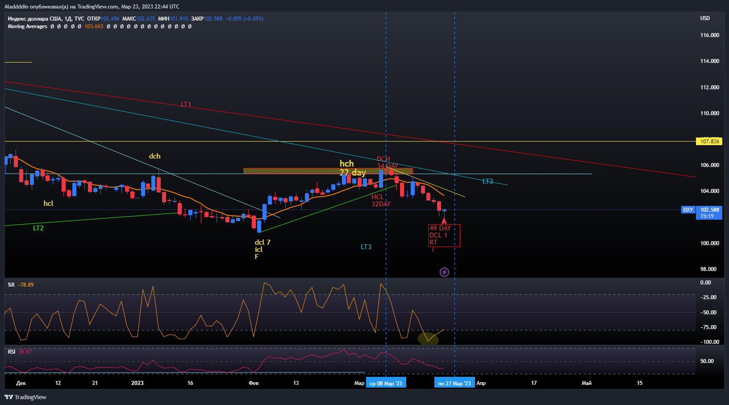Select the red HCL 32DAY annotation
This screenshot has width=729, height=405.
pyautogui.click(x=381, y=200)
